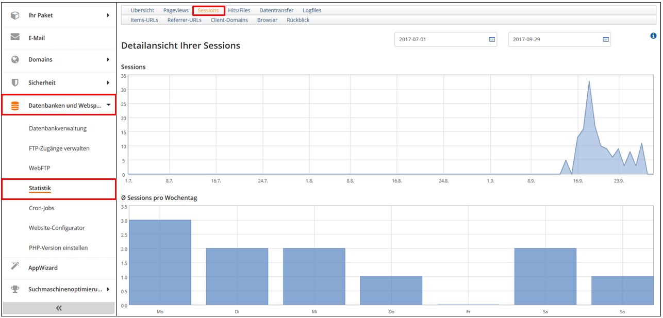Click the envelope icon for E-Mail
Viewport: 663px width, 318px height.
point(15,38)
